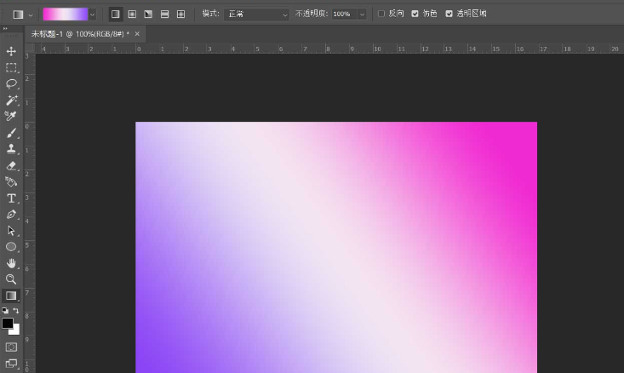The image size is (624, 373).
Task: Choose the Linear gradient style
Action: (116, 14)
